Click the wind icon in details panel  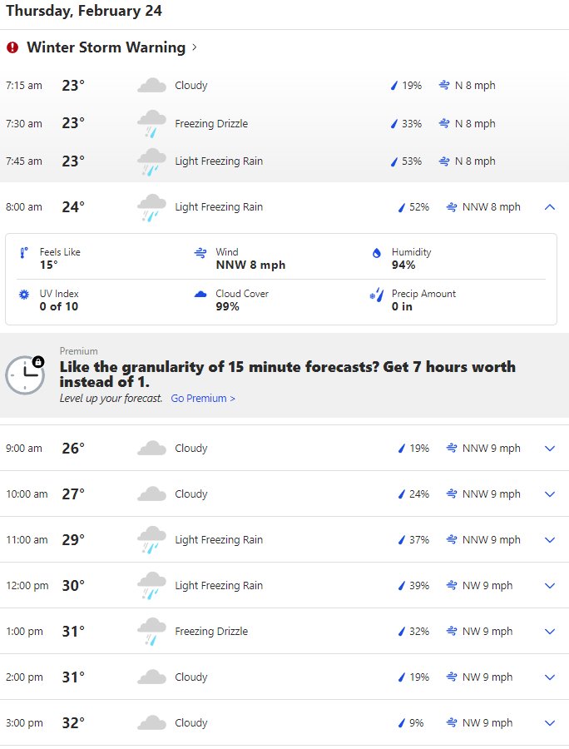pyautogui.click(x=200, y=252)
